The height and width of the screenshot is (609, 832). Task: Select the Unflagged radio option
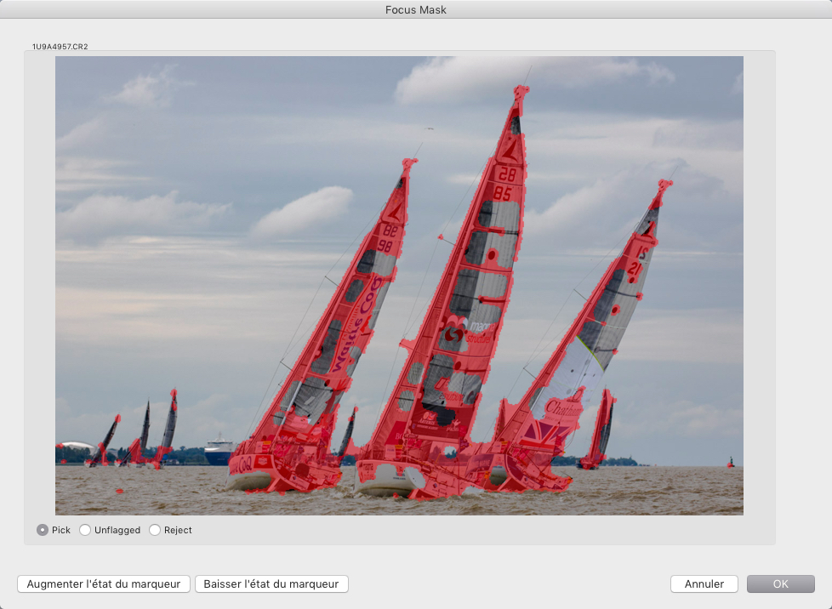pos(85,530)
